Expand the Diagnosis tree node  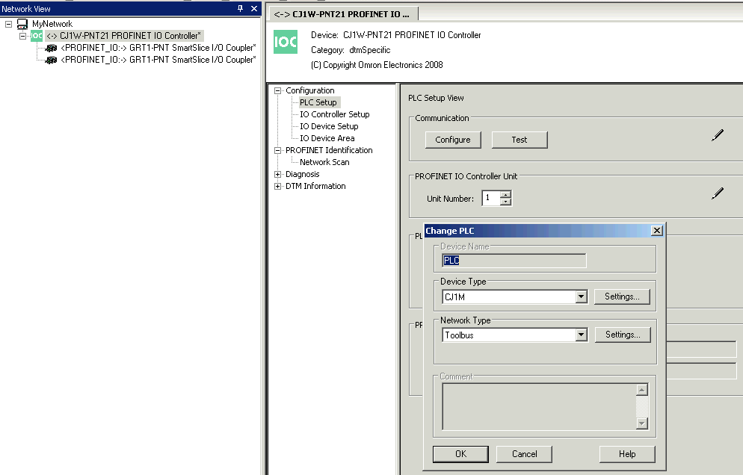click(x=277, y=174)
